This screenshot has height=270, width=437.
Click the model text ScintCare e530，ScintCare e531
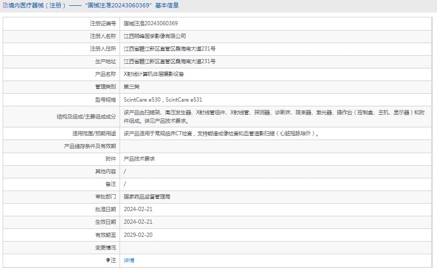pyautogui.click(x=163, y=99)
